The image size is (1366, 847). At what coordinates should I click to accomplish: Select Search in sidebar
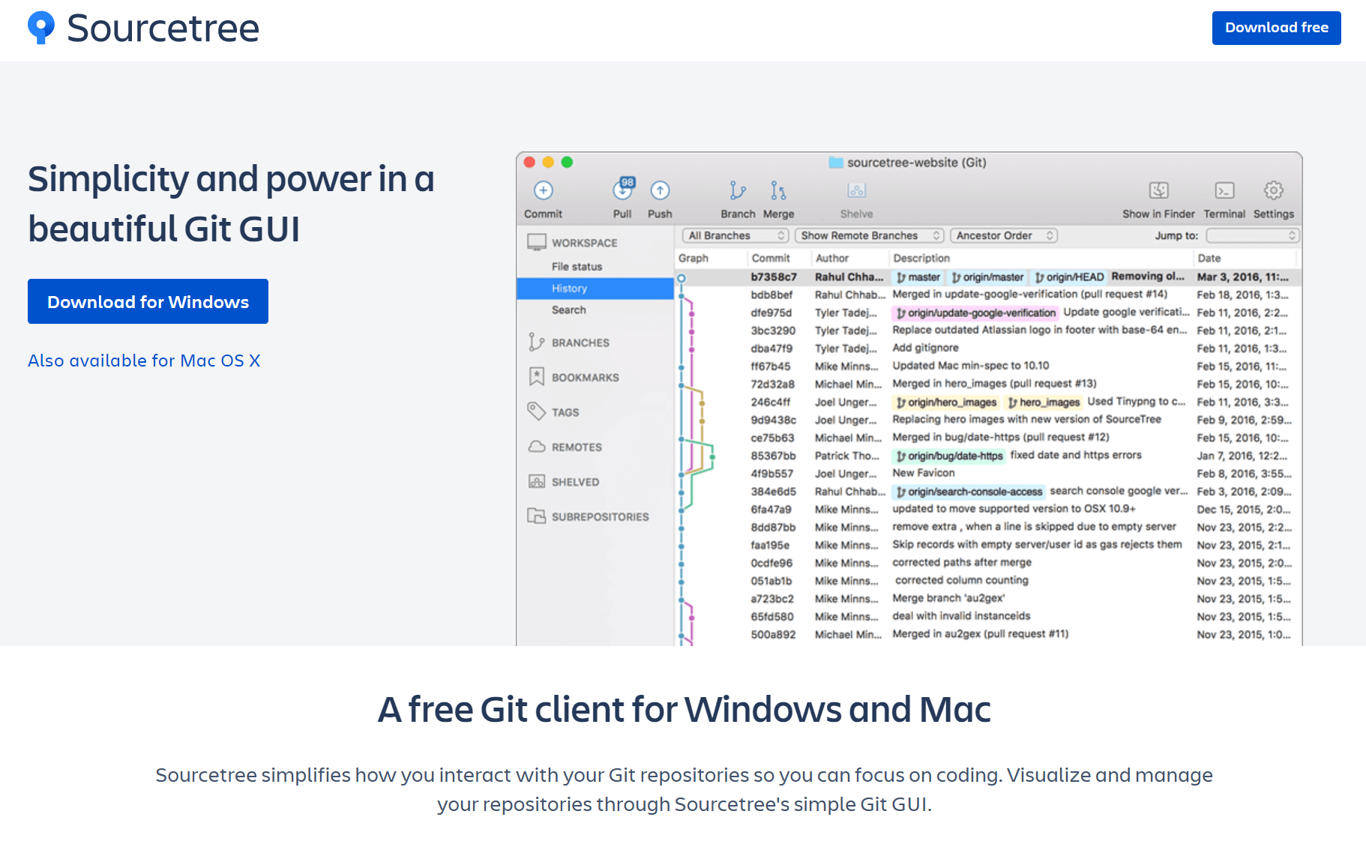569,310
